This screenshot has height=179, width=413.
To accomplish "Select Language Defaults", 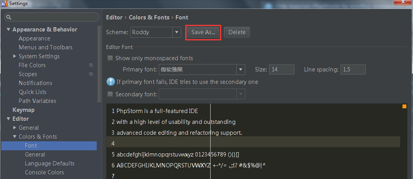I will tap(50, 163).
